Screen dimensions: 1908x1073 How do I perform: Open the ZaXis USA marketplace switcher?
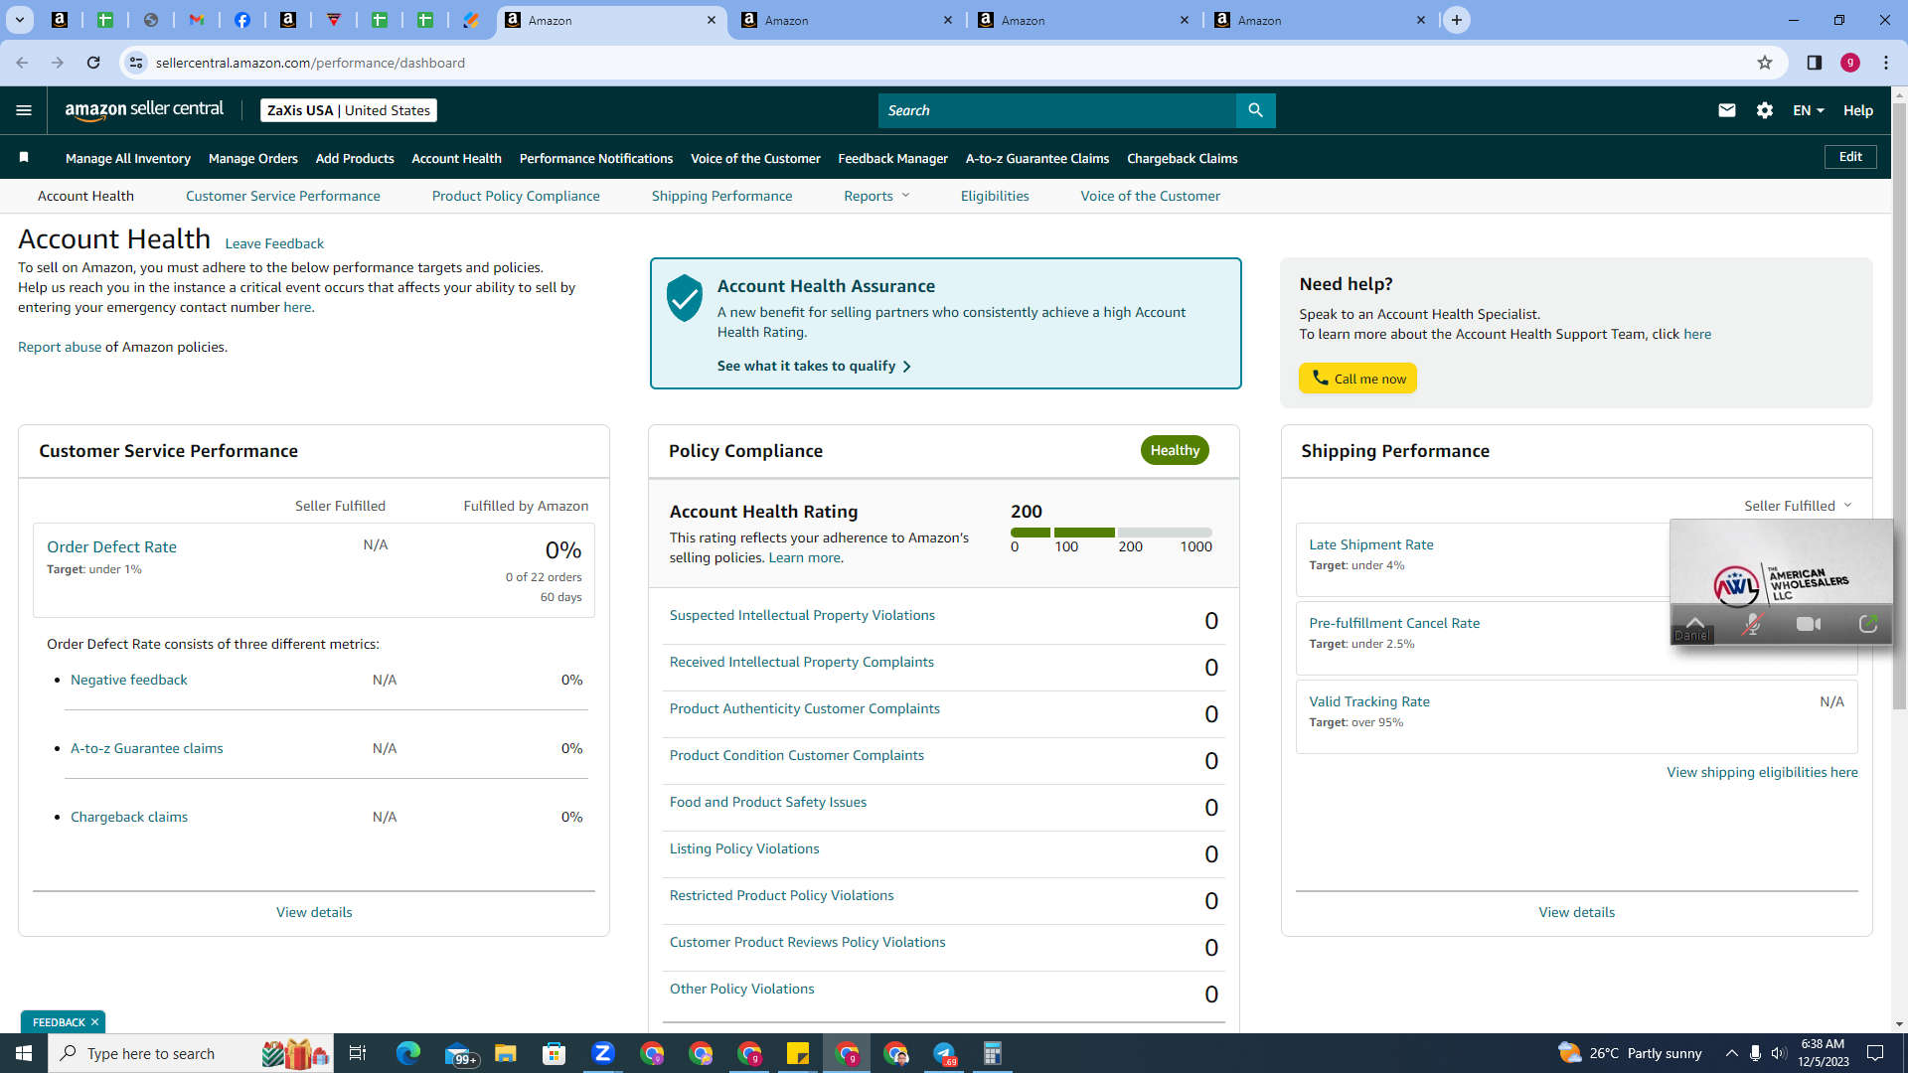pyautogui.click(x=349, y=110)
